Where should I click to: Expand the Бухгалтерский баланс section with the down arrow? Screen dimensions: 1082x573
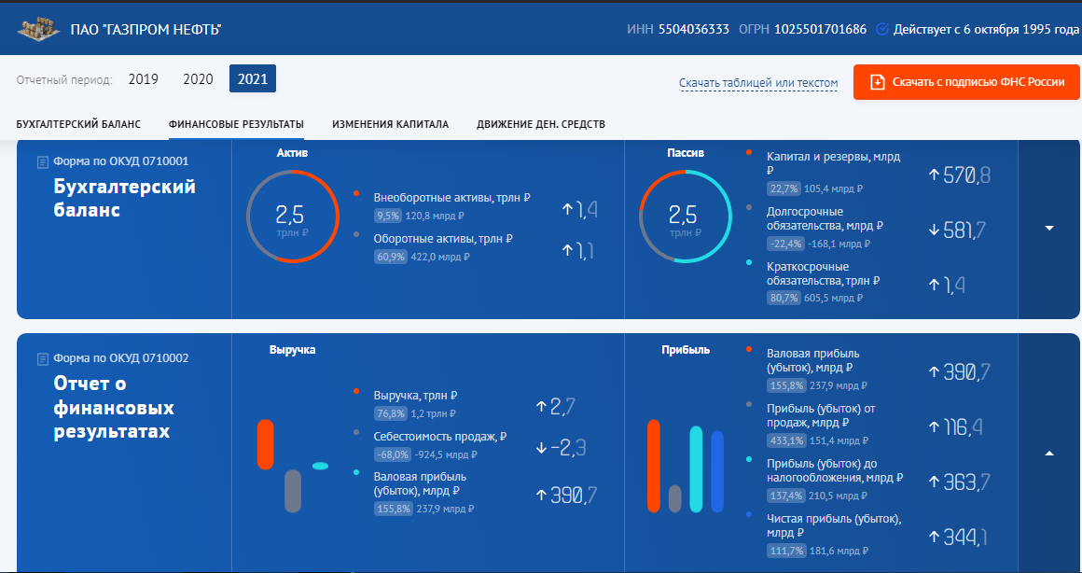coord(1049,229)
